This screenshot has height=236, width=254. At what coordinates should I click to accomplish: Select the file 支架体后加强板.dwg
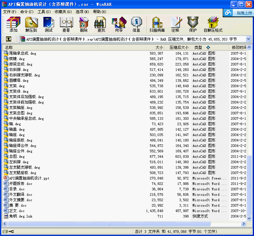click(26, 97)
